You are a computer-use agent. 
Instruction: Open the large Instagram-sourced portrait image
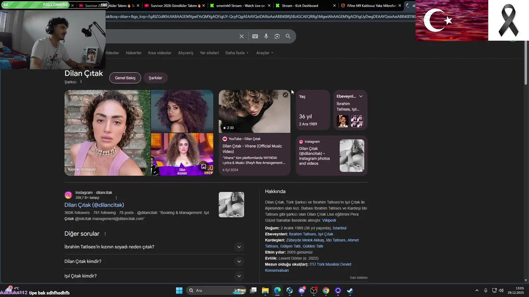(x=107, y=133)
